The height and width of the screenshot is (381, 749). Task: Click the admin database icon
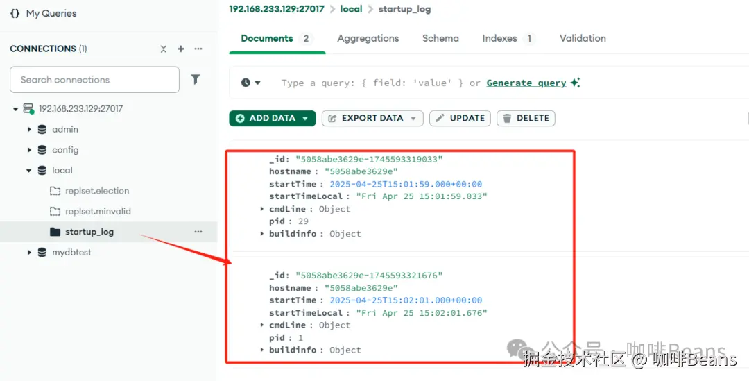click(42, 130)
